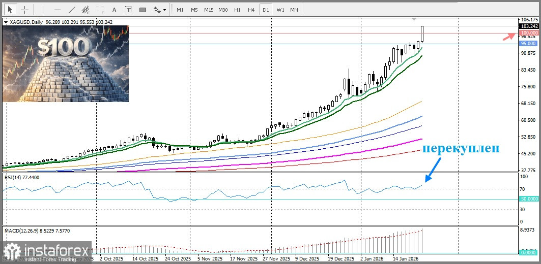Click the 95.000 blue level label
Viewport: 541px width, 264px height.
click(529, 44)
